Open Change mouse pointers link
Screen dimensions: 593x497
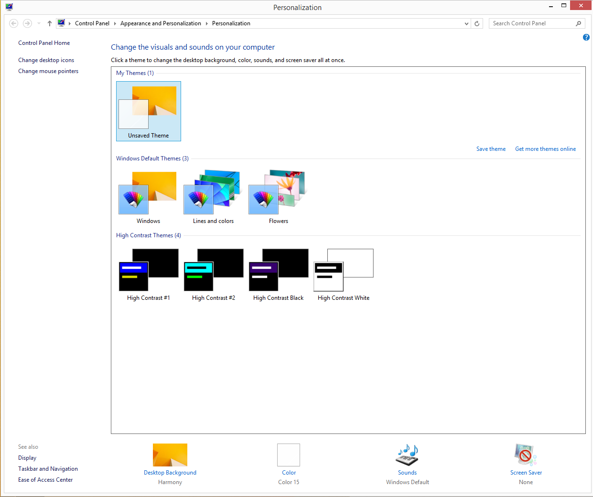pos(48,71)
